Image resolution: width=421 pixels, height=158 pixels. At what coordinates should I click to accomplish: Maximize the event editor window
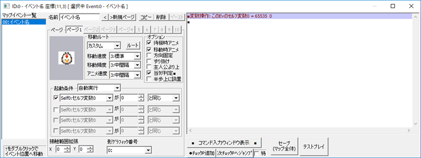point(392,6)
